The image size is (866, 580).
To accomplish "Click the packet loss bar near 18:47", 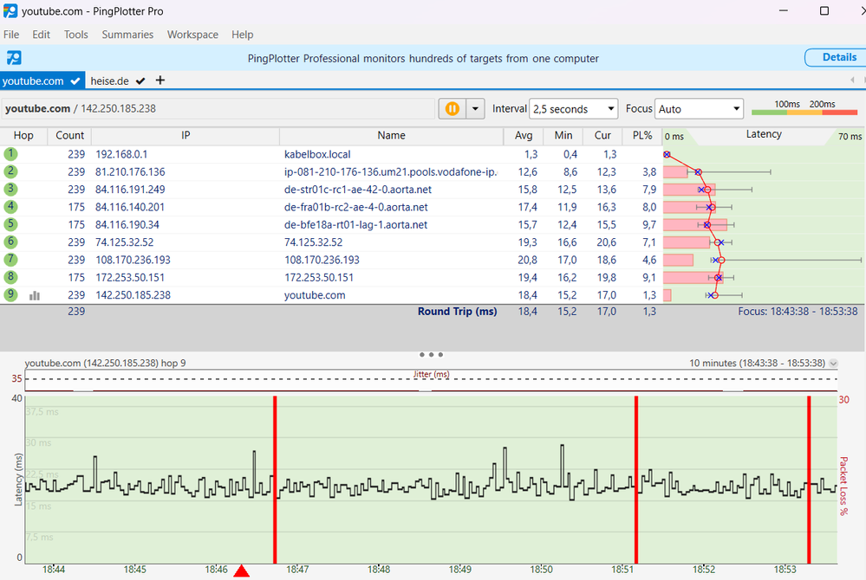I will pyautogui.click(x=275, y=480).
